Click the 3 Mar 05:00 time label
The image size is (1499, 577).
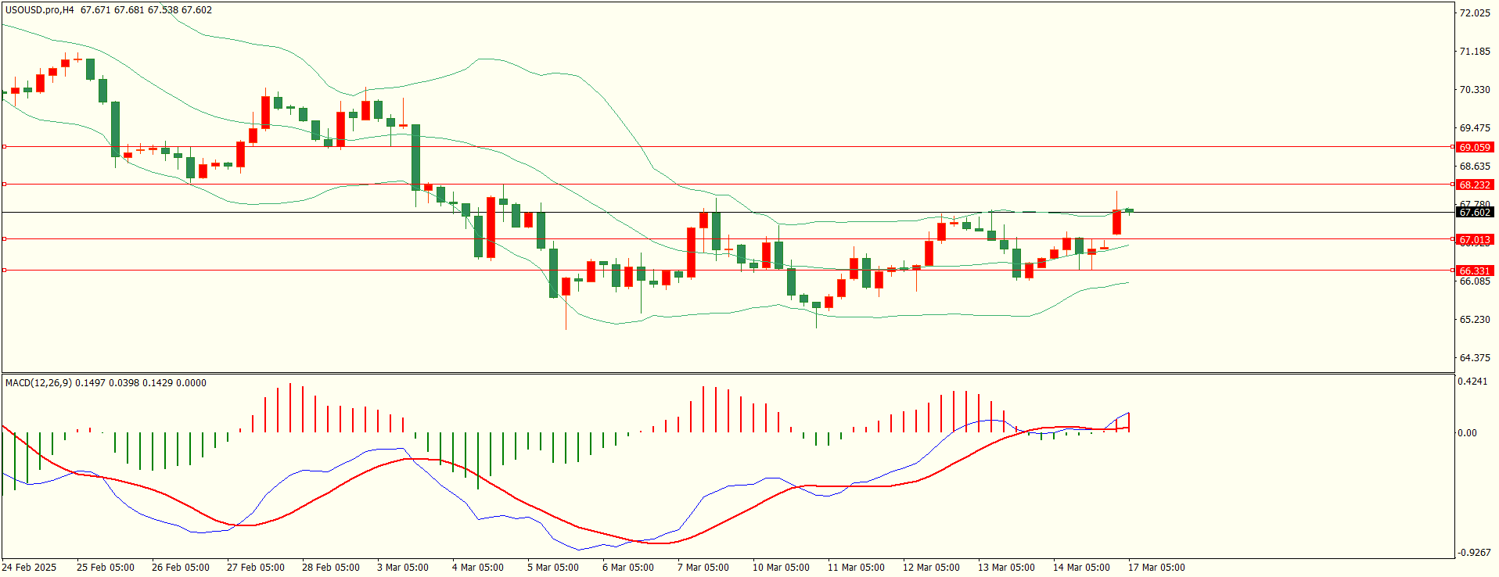[x=403, y=568]
